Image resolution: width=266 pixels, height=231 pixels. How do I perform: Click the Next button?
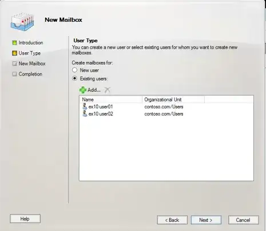tap(206, 220)
